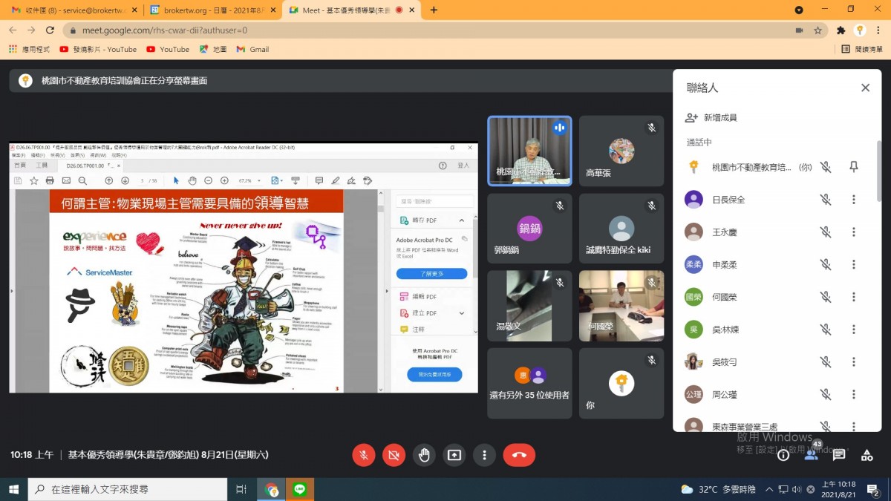Click the people icon showing 43
The width and height of the screenshot is (891, 501).
812,454
